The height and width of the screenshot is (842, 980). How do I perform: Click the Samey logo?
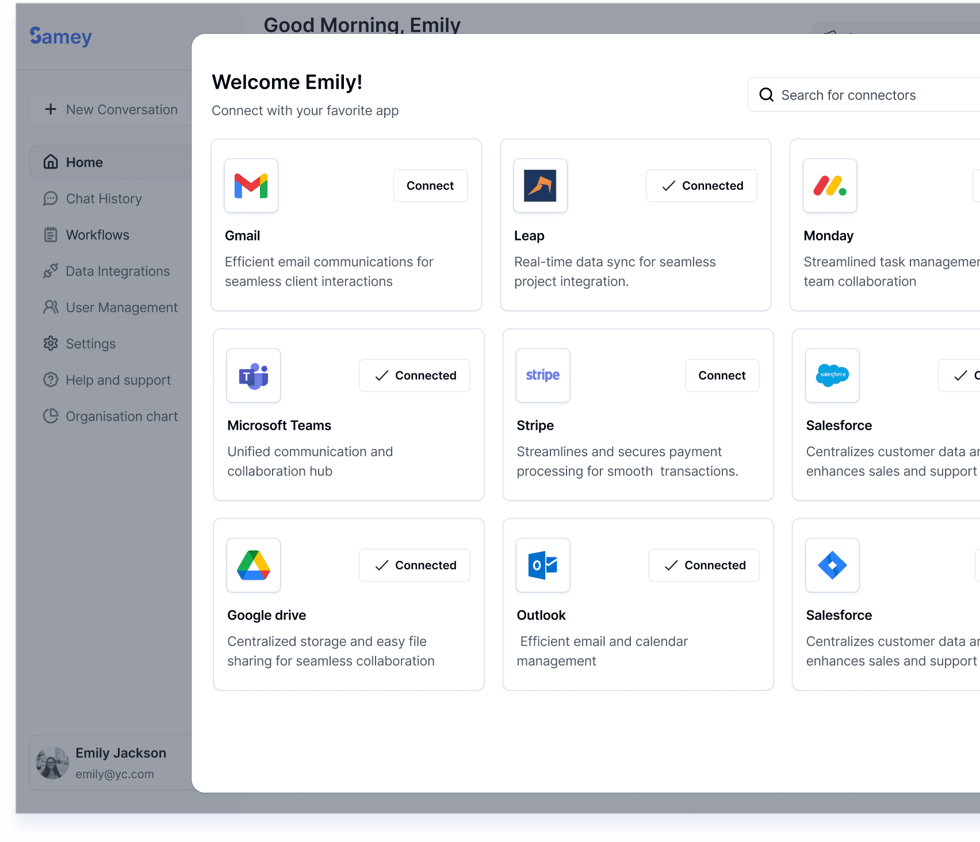point(60,36)
